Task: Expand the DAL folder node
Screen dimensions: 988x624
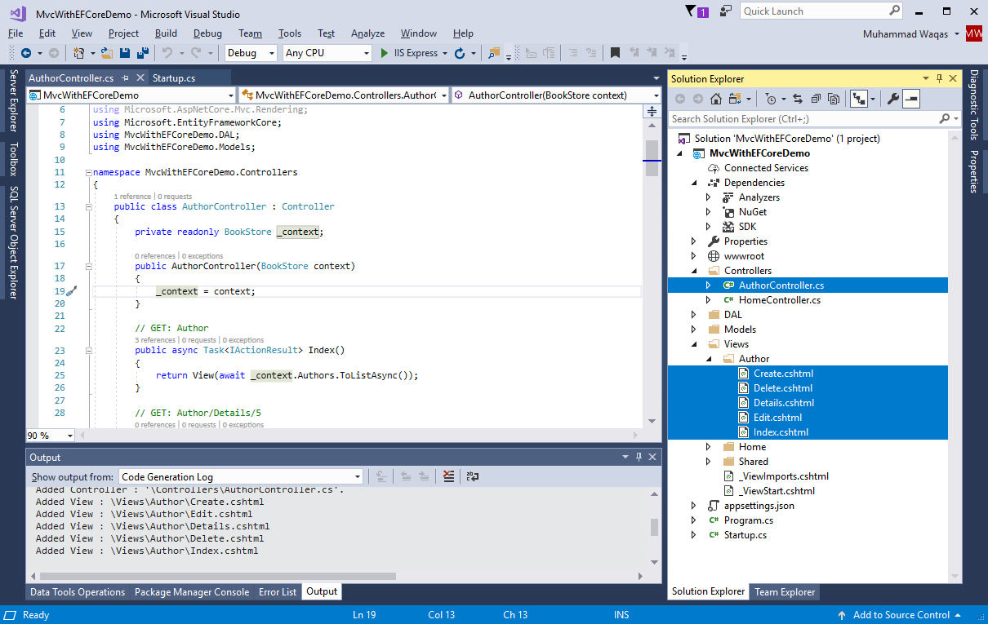Action: point(694,315)
